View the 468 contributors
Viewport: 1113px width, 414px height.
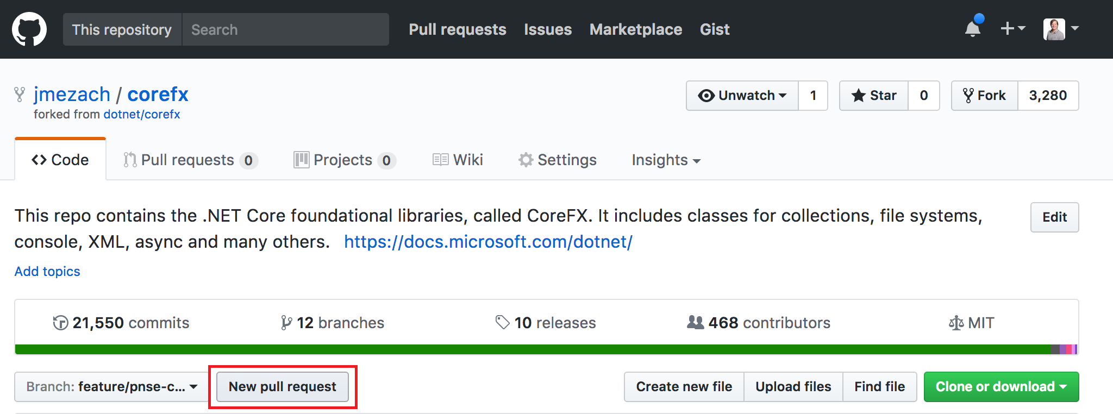[759, 323]
